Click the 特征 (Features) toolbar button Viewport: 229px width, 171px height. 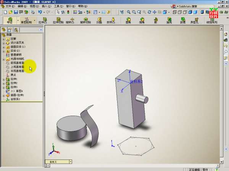click(x=10, y=20)
